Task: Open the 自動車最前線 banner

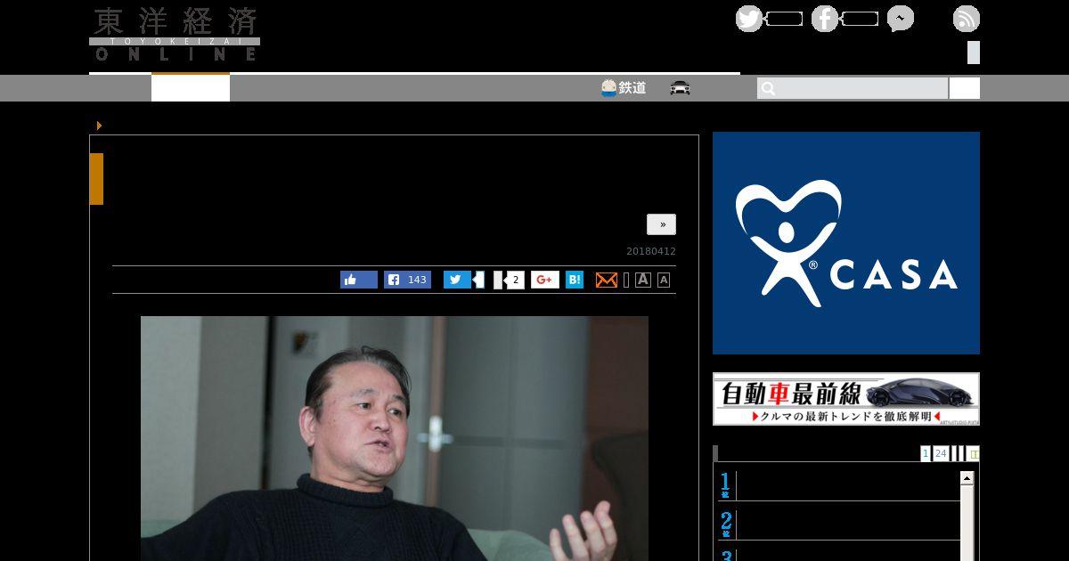Action: (846, 399)
